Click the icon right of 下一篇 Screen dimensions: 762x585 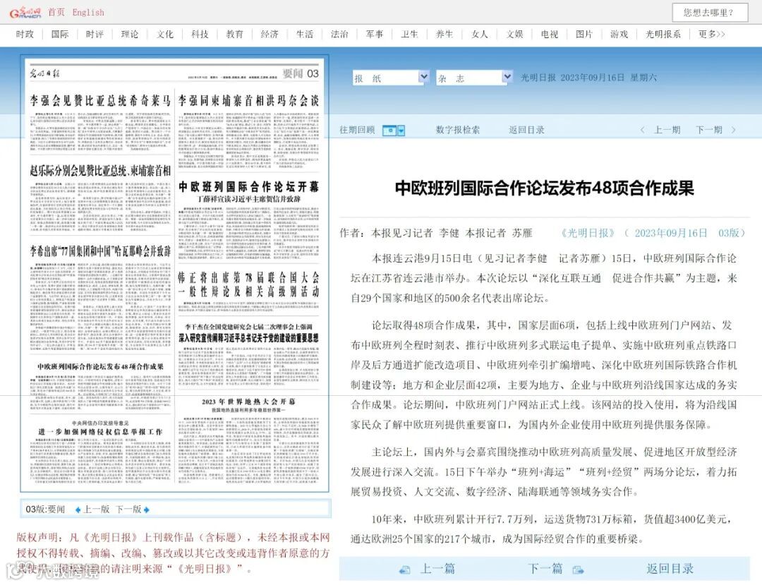click(x=579, y=570)
